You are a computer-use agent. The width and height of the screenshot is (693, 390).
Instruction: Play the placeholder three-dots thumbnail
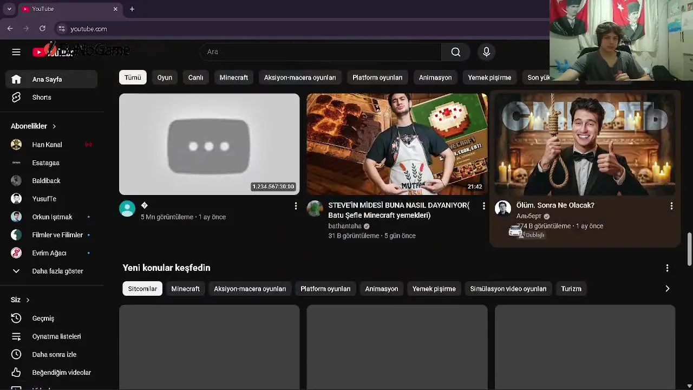[209, 144]
